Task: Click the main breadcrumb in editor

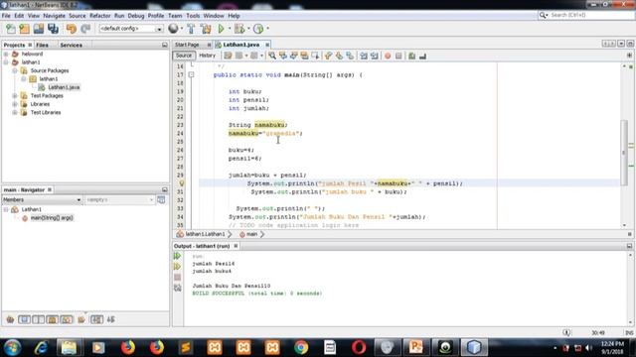Action: click(251, 234)
